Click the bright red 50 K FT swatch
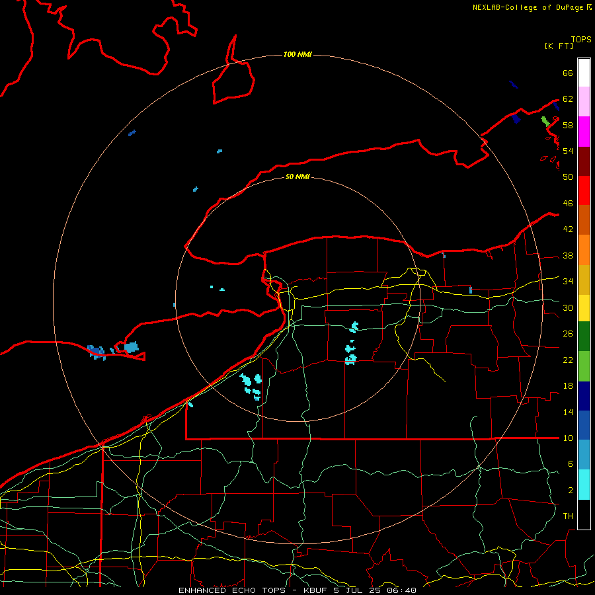Screen dimensions: 595x595 click(x=584, y=190)
